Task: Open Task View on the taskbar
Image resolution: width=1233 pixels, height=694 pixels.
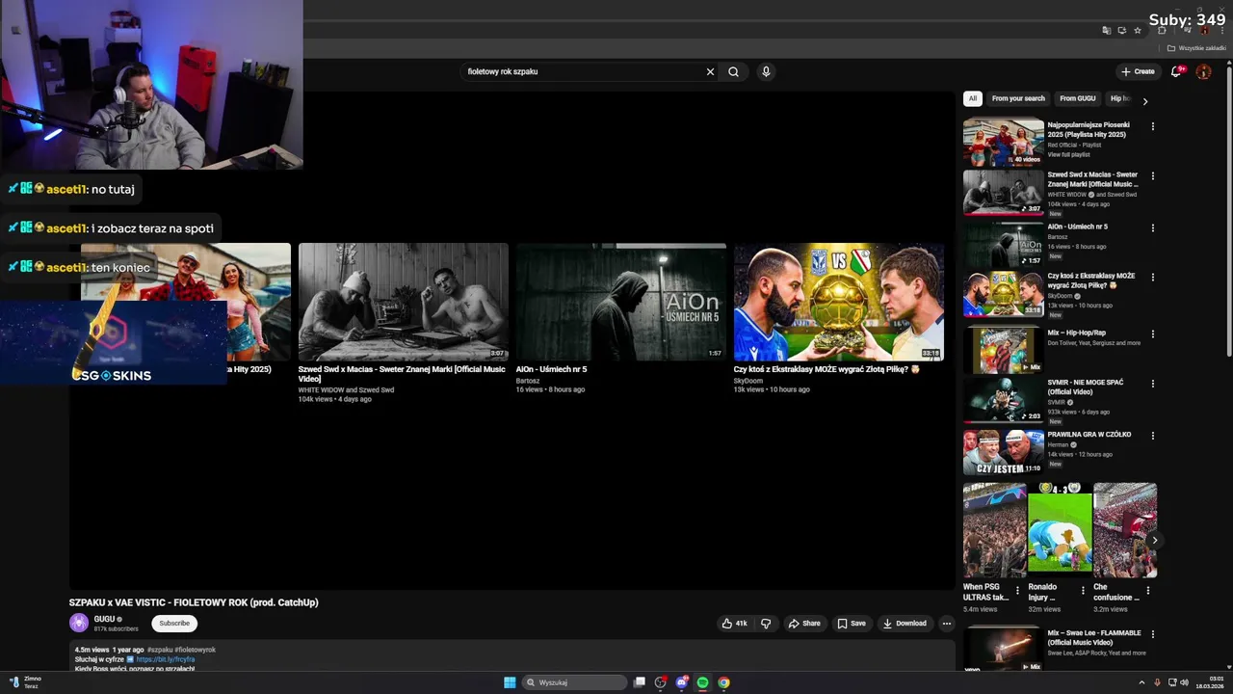Action: tap(639, 682)
